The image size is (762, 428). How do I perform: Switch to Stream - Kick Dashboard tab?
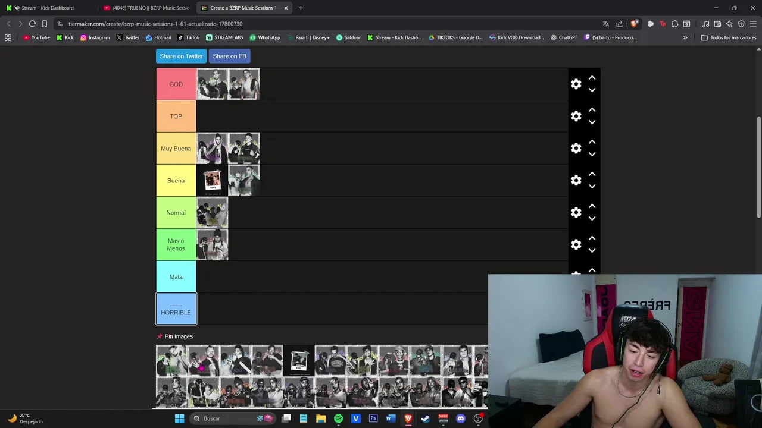[x=48, y=8]
